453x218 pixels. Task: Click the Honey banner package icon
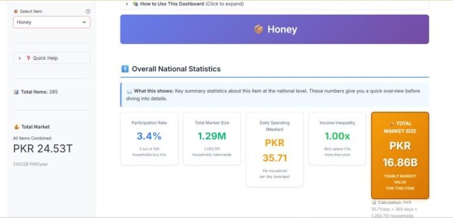(258, 29)
